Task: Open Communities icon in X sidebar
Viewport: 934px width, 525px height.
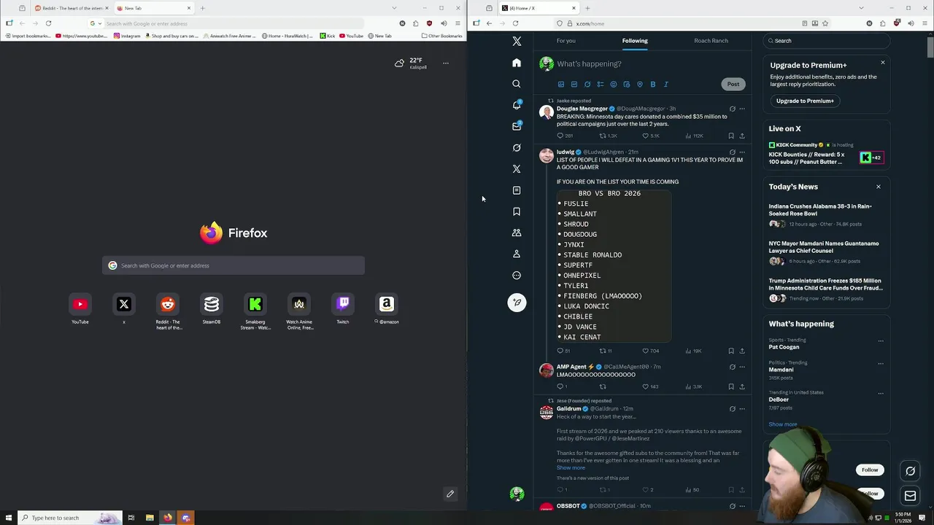Action: tap(517, 233)
